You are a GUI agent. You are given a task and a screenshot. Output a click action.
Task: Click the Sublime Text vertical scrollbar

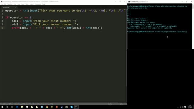click(126, 48)
